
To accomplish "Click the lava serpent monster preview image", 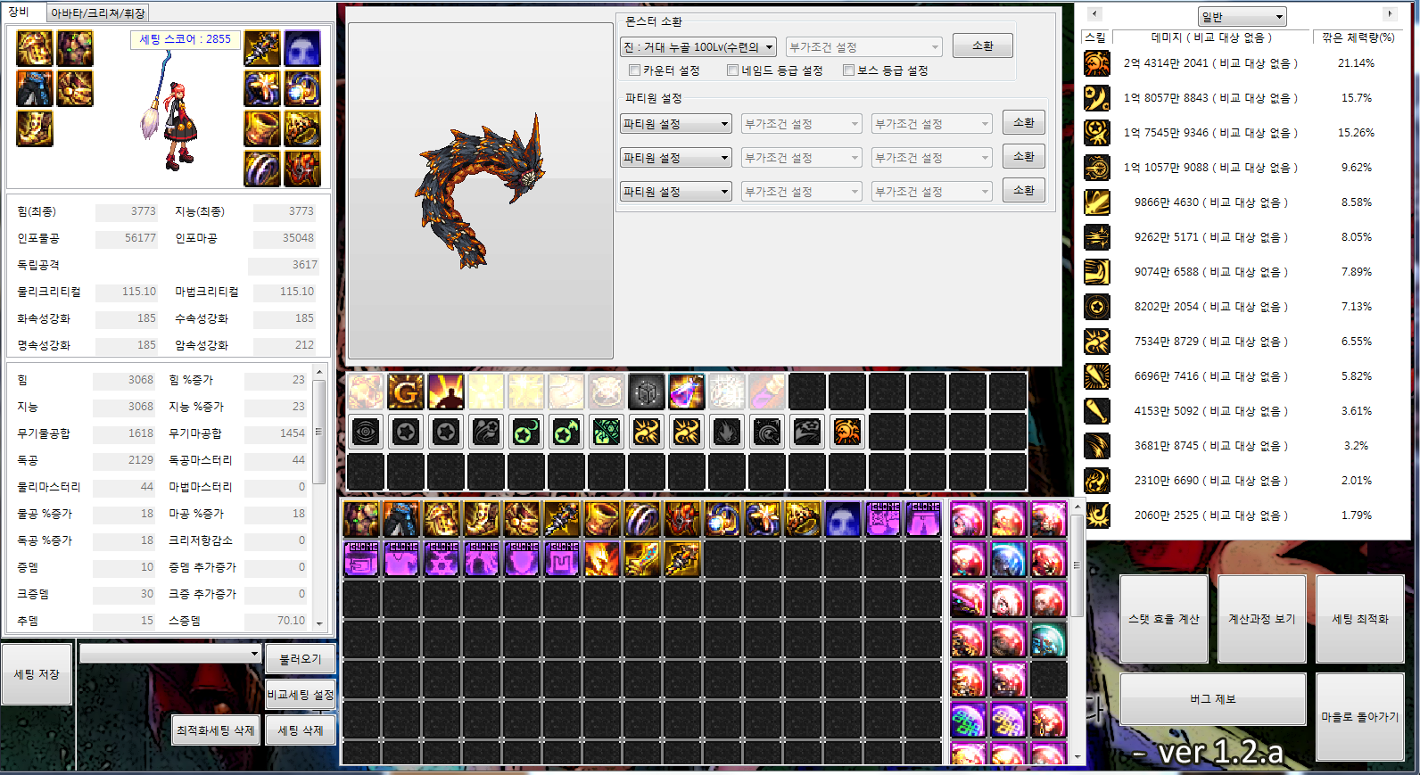I will pos(482,189).
